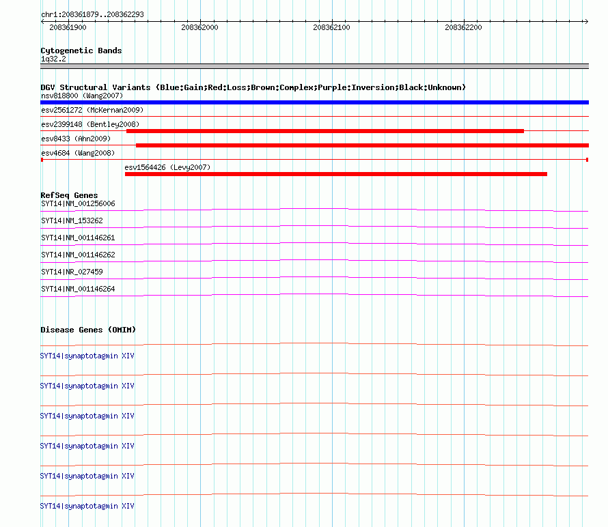The height and width of the screenshot is (527, 608).
Task: Click ruler coordinate 208361900
Action: (x=68, y=27)
